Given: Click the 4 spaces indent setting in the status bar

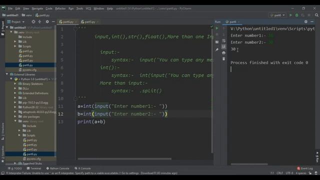Looking at the screenshot, I should (x=301, y=173).
